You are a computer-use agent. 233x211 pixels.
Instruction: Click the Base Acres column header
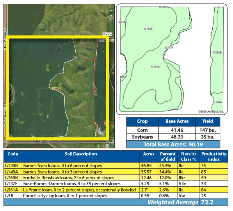(x=177, y=121)
